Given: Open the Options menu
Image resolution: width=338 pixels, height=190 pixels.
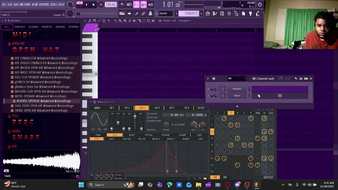Looking at the screenshot, I should point(44,4).
